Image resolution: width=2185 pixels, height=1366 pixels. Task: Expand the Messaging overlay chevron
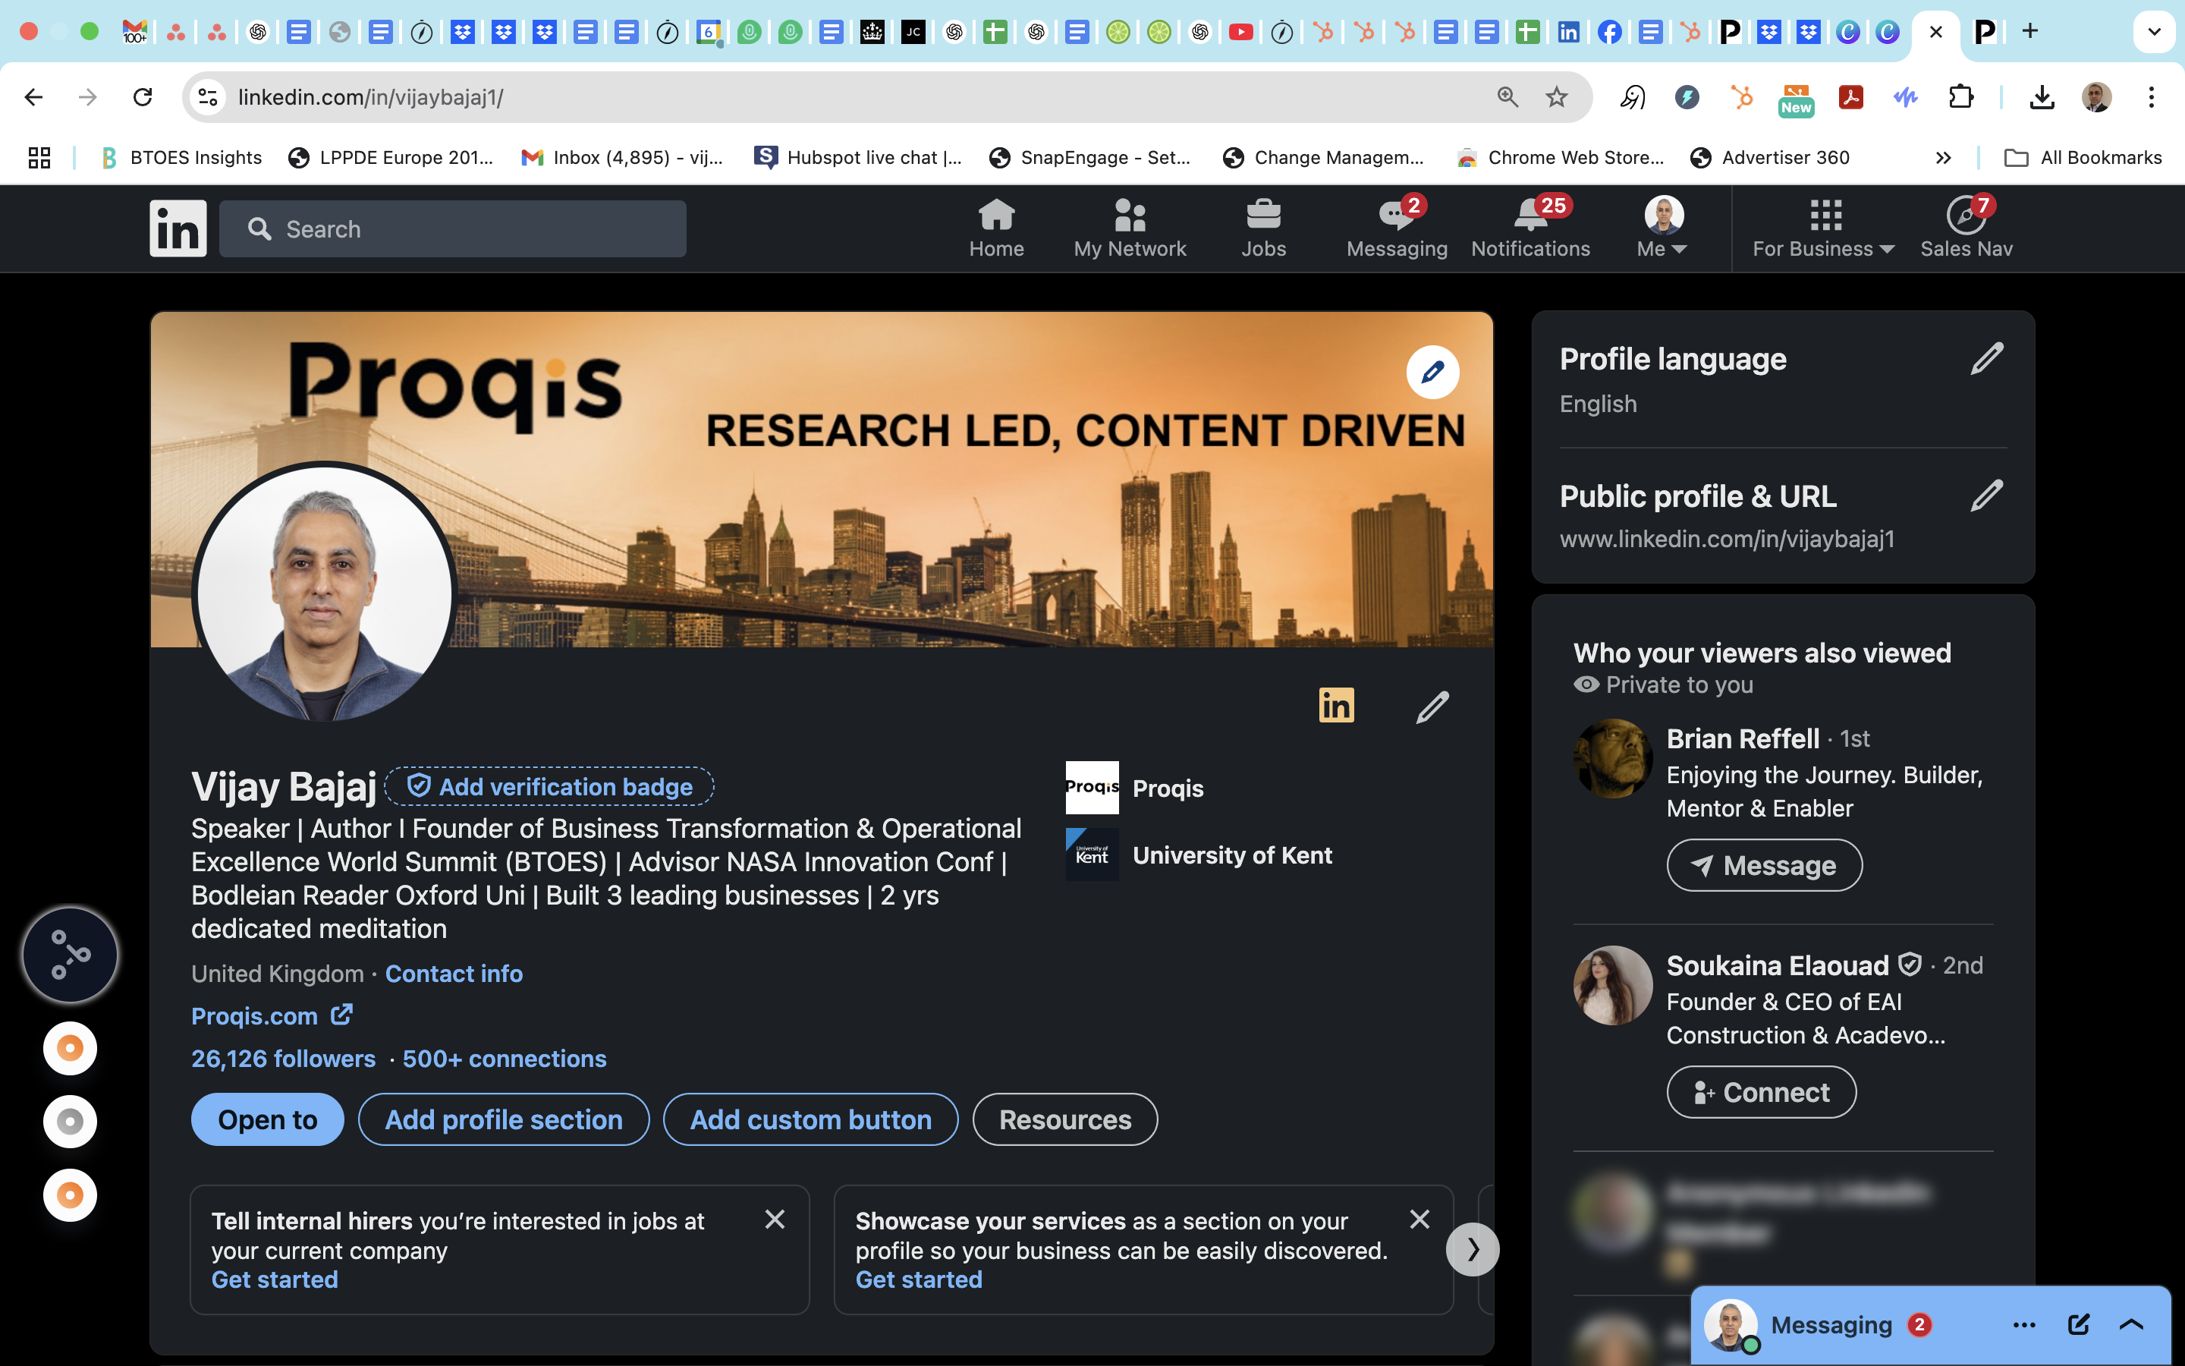[x=2131, y=1324]
